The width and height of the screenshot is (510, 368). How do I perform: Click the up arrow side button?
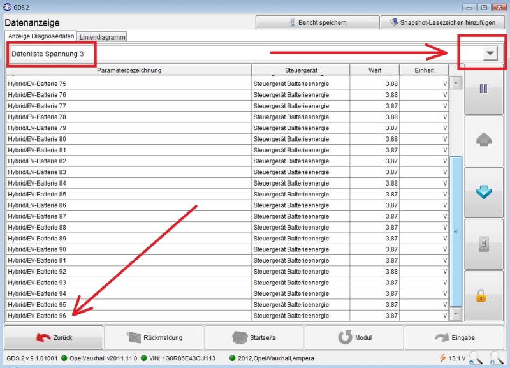coord(483,141)
